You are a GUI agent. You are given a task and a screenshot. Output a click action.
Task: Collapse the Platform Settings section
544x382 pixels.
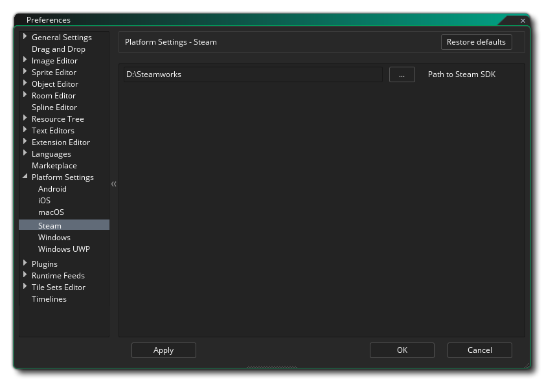pyautogui.click(x=25, y=177)
